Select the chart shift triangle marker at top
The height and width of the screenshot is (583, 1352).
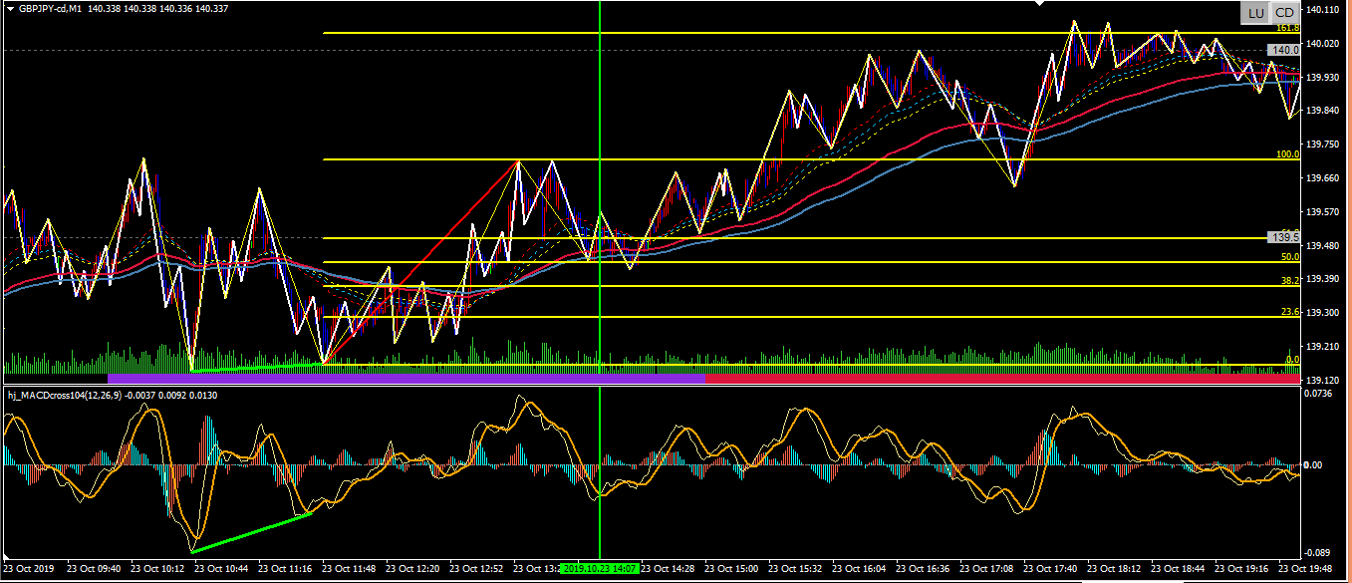tap(1041, 4)
